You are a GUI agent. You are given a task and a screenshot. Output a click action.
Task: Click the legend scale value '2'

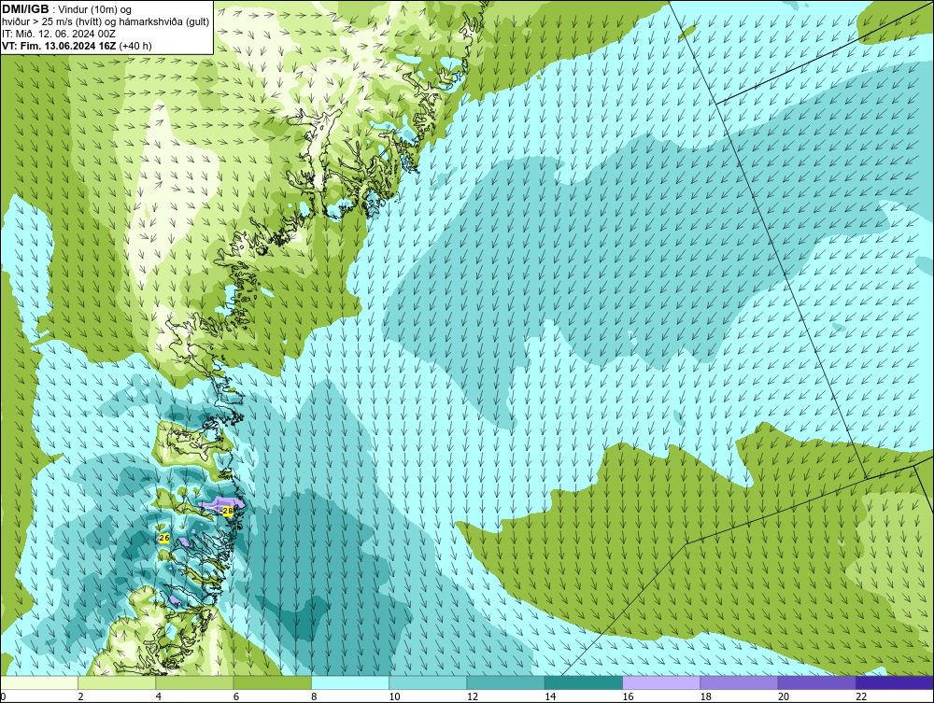[80, 696]
